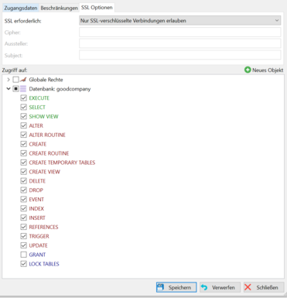The width and height of the screenshot is (287, 298).
Task: Click the red X icon on Schließen
Action: (248, 287)
